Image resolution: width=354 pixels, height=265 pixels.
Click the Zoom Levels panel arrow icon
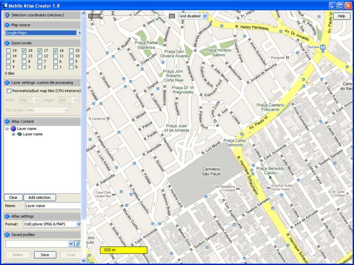(7, 43)
